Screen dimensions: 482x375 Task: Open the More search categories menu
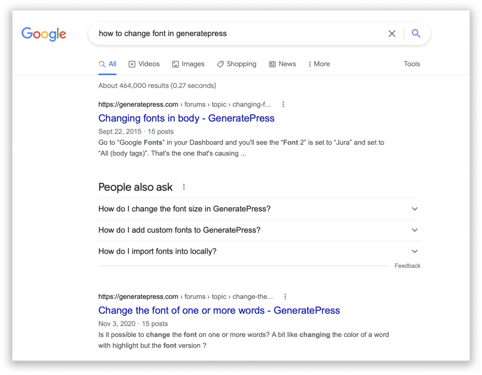tap(319, 64)
